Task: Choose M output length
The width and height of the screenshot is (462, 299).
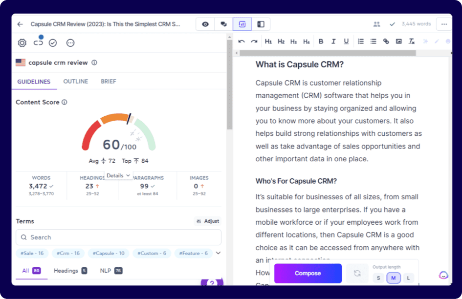Action: click(394, 278)
